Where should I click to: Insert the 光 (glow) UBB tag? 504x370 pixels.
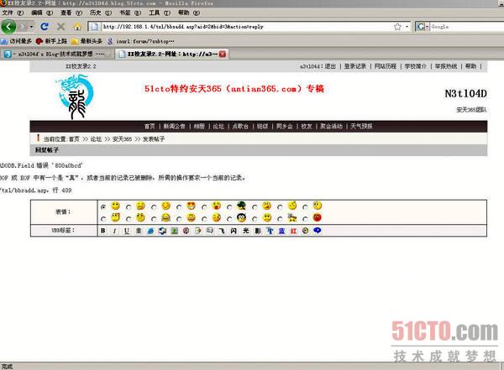pyautogui.click(x=246, y=231)
